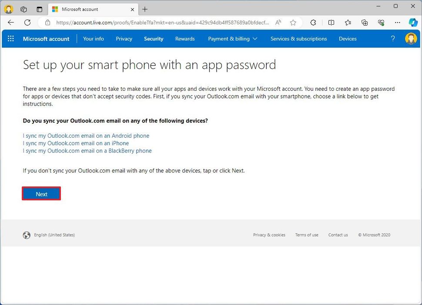
Task: Expand the Payment & billing menu
Action: (x=232, y=39)
